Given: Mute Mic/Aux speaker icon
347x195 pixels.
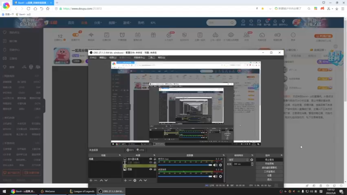Looking at the screenshot, I should point(215,165).
